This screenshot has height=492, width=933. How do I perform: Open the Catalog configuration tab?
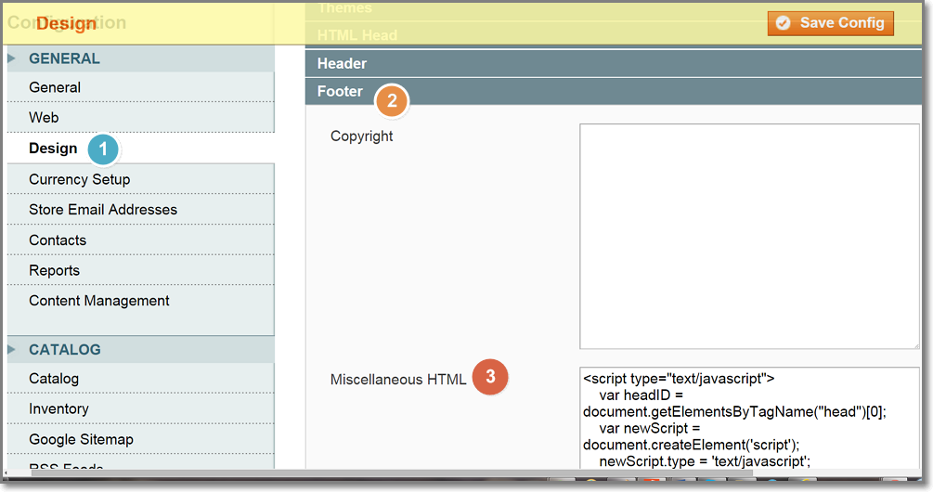pyautogui.click(x=54, y=379)
